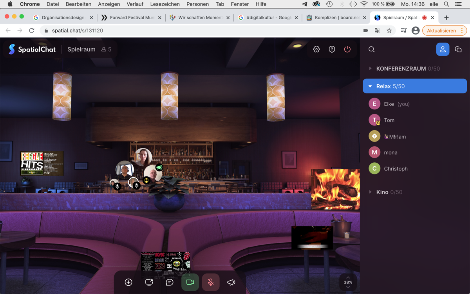Start screen sharing from bottom toolbar
This screenshot has height=294, width=470.
coord(149,282)
